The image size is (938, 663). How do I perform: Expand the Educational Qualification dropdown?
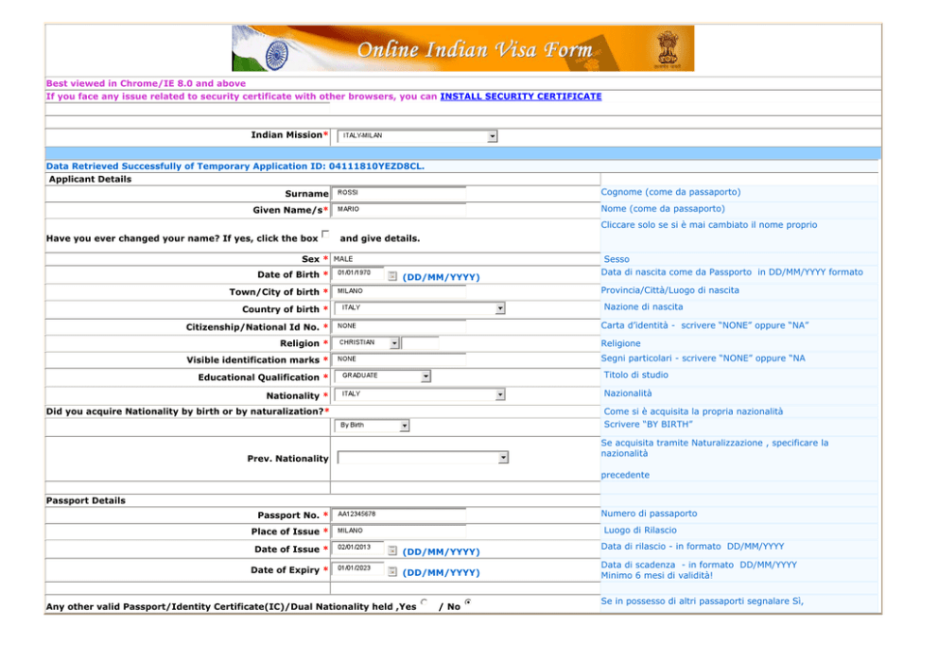(x=426, y=376)
